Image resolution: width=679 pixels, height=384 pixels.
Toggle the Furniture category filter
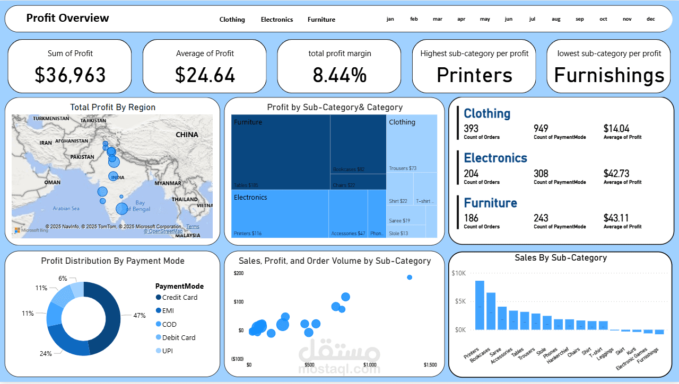click(321, 20)
